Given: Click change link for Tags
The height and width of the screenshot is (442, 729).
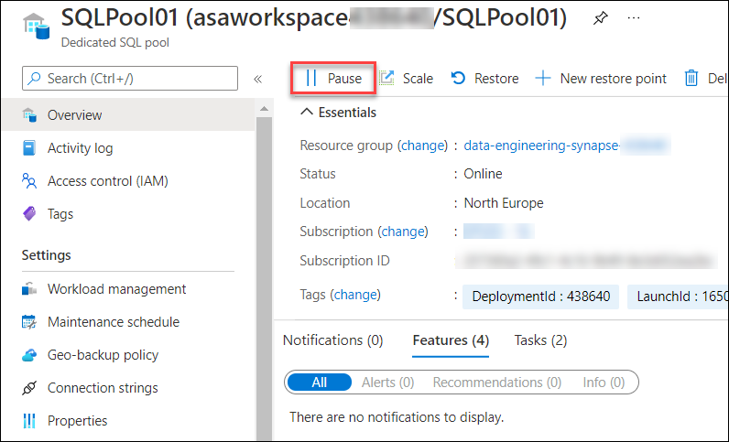Looking at the screenshot, I should pos(355,295).
